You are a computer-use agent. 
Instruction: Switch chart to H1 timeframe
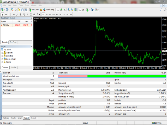click(x=57, y=14)
